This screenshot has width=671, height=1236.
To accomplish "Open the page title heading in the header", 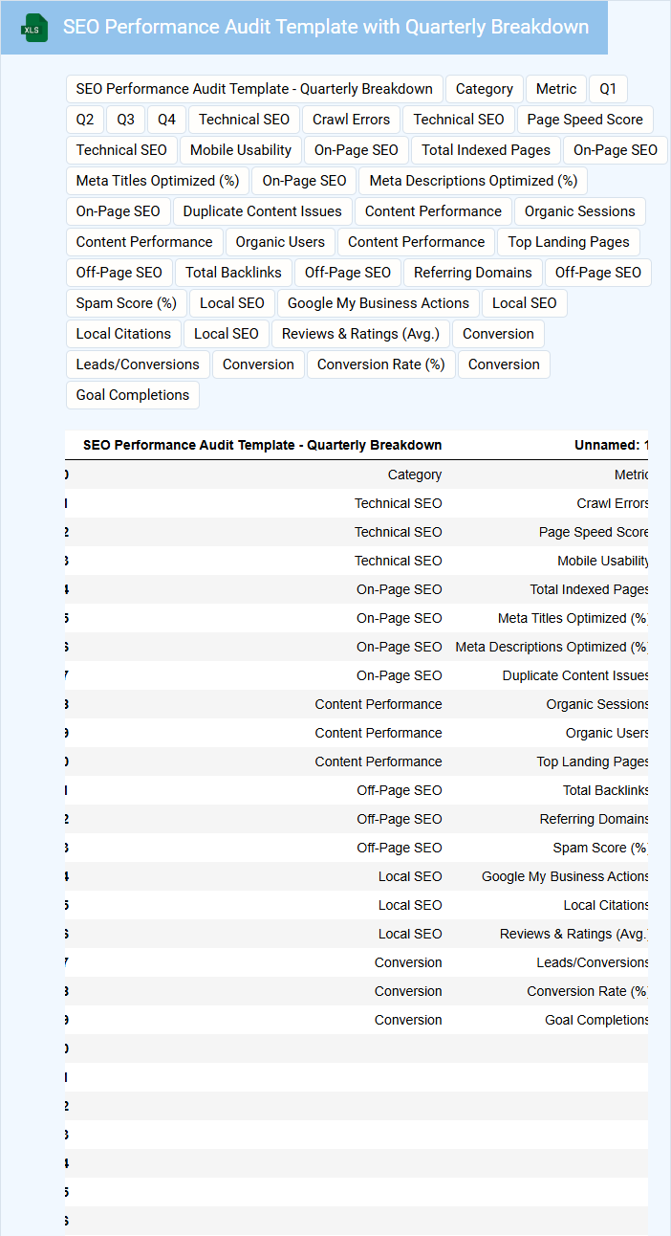I will pos(325,27).
